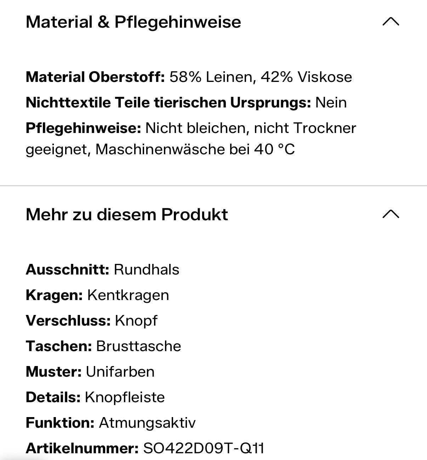Click the Verschluss: Knopf row
Screen dimensions: 427x460
tap(92, 321)
